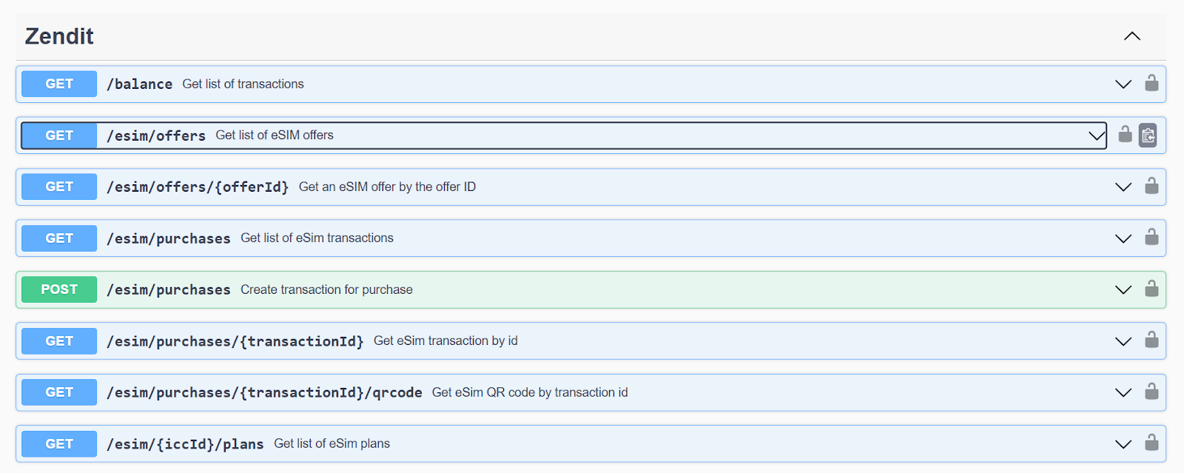Viewport: 1184px width, 473px height.
Task: Click 'Get eSim QR code by transaction id' text
Action: pyautogui.click(x=530, y=392)
